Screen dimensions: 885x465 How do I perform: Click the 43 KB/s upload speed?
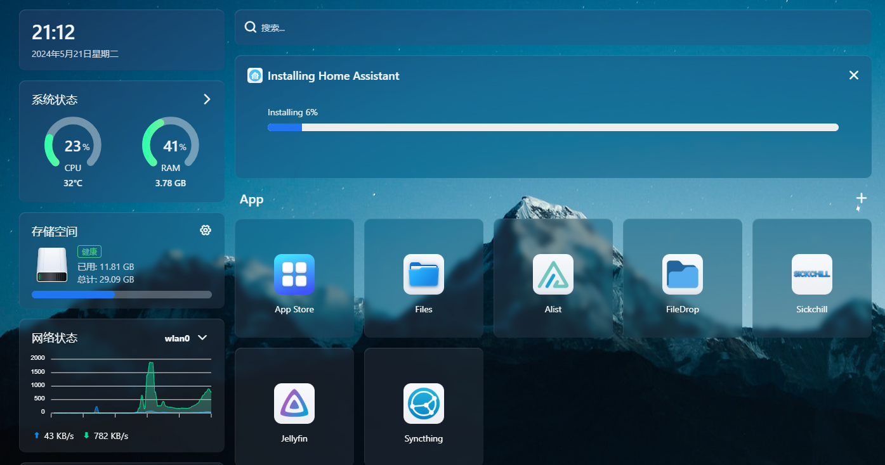[x=59, y=436]
